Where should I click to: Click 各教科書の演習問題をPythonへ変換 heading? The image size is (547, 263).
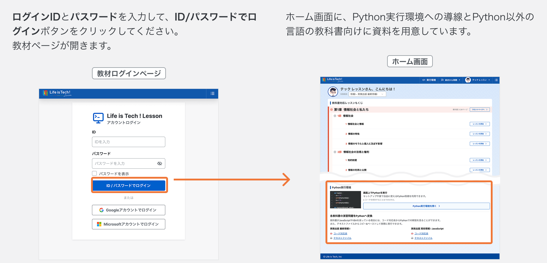coord(351,216)
